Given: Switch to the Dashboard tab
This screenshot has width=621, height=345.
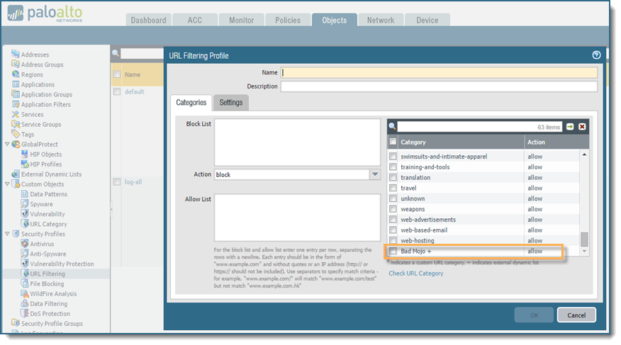Looking at the screenshot, I should click(149, 20).
